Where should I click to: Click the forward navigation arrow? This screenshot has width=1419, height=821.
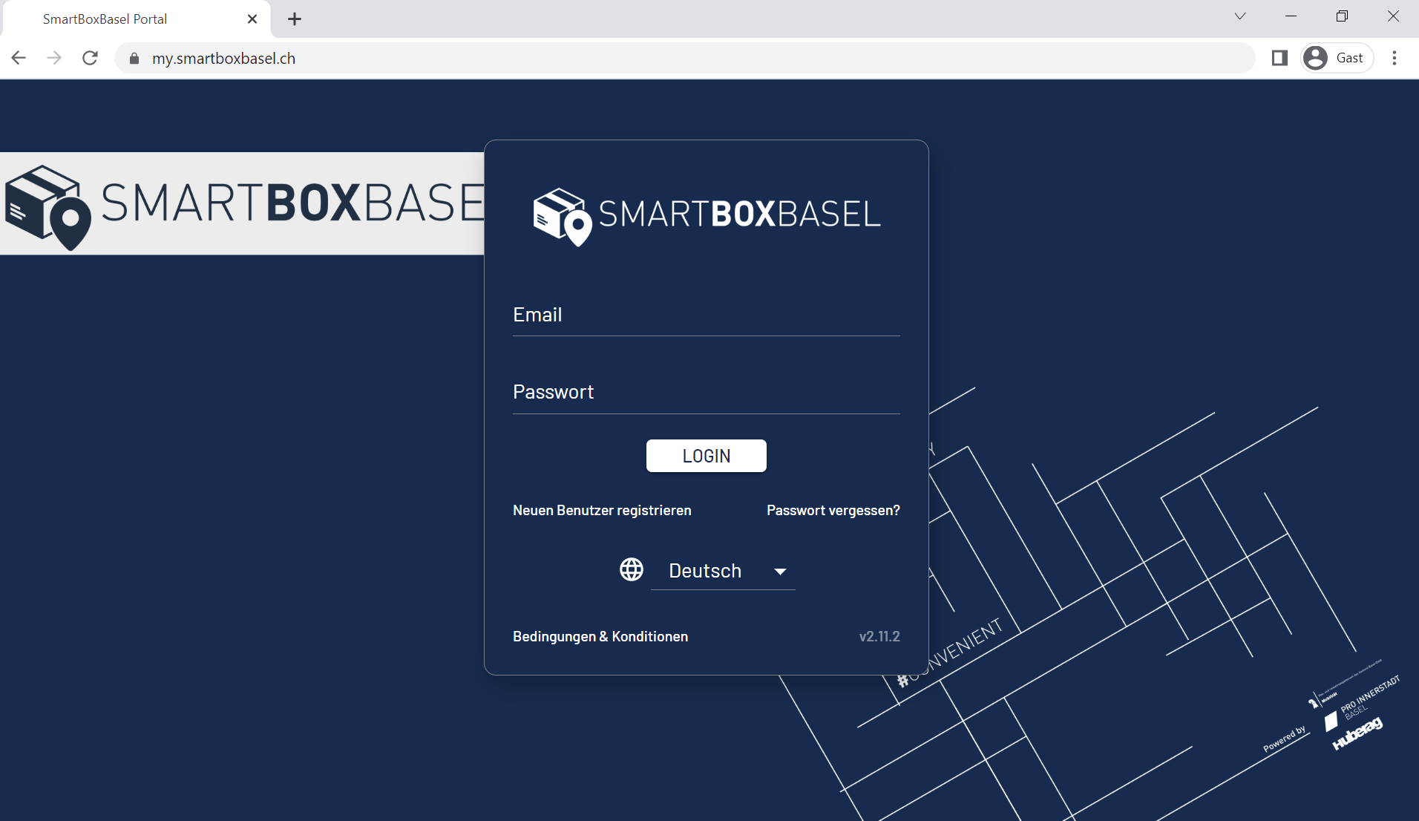click(x=53, y=58)
